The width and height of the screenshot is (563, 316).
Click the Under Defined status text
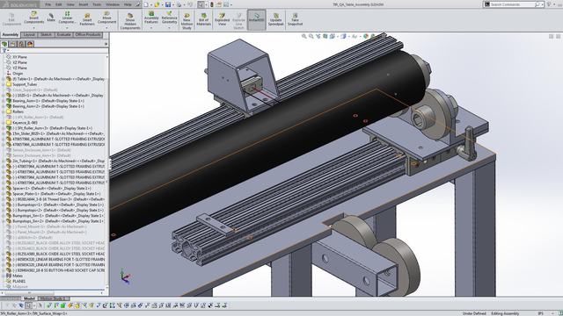[474, 313]
